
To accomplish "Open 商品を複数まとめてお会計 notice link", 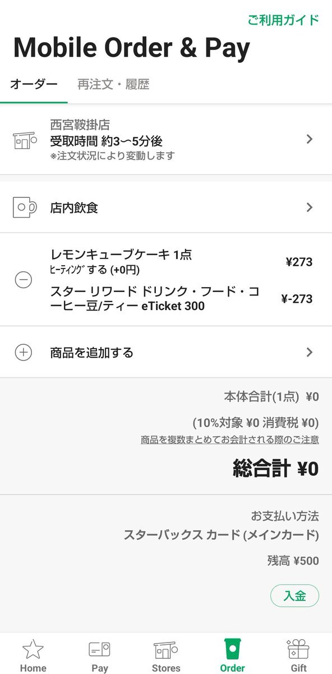I will point(230,439).
